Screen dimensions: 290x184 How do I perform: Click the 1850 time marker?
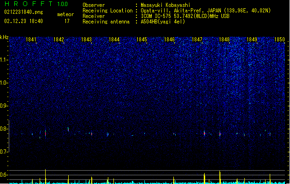279,40
